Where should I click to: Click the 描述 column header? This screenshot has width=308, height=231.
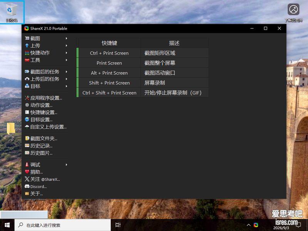tap(174, 43)
